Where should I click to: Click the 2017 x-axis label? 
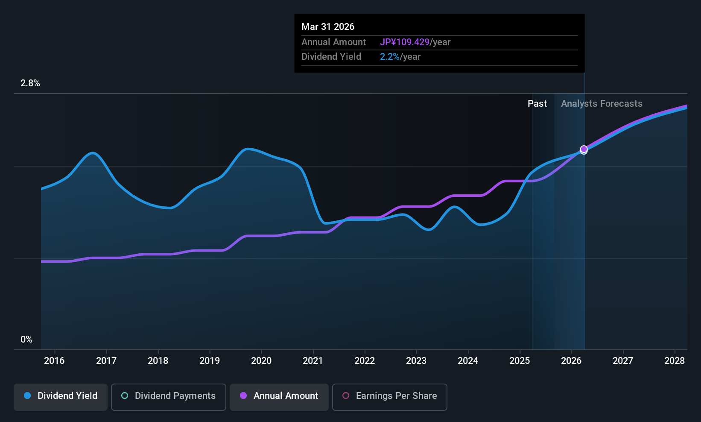tap(106, 360)
